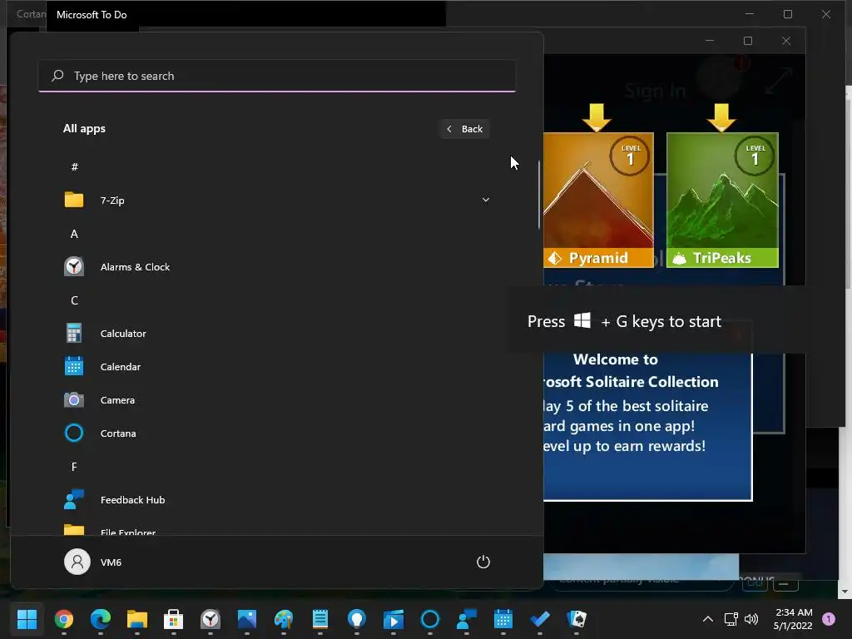Screen dimensions: 852x639
Task: Expand the 7-Zip folder
Action: point(486,200)
